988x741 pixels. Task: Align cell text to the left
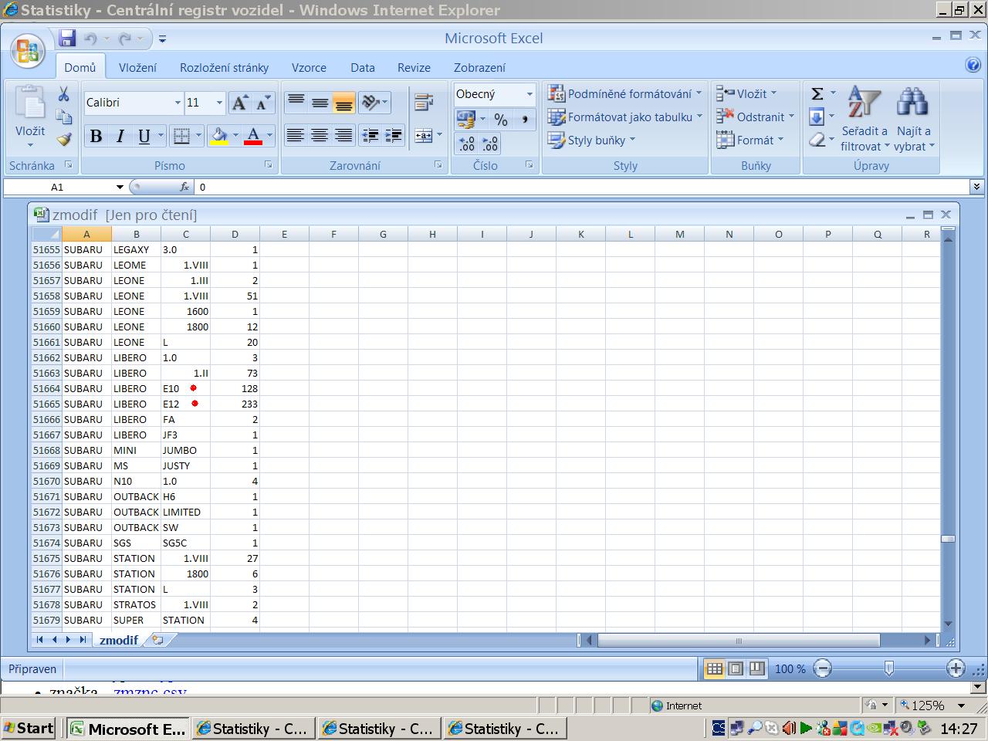pos(295,136)
